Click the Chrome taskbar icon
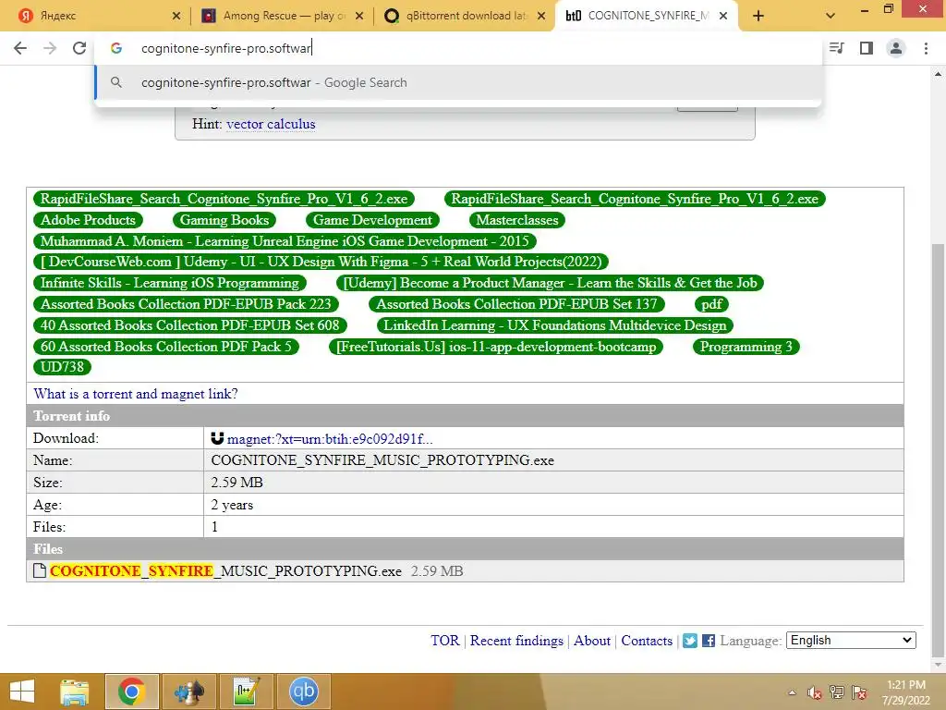The image size is (946, 710). tap(131, 692)
